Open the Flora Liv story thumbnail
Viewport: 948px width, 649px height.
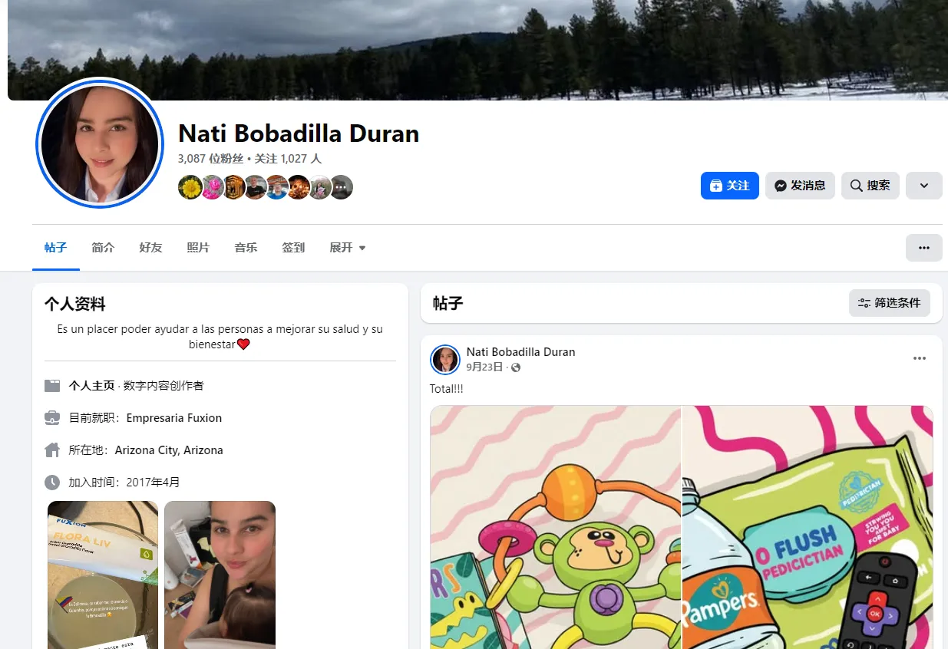coord(103,575)
